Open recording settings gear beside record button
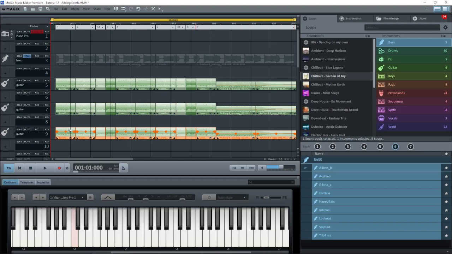 (67, 168)
